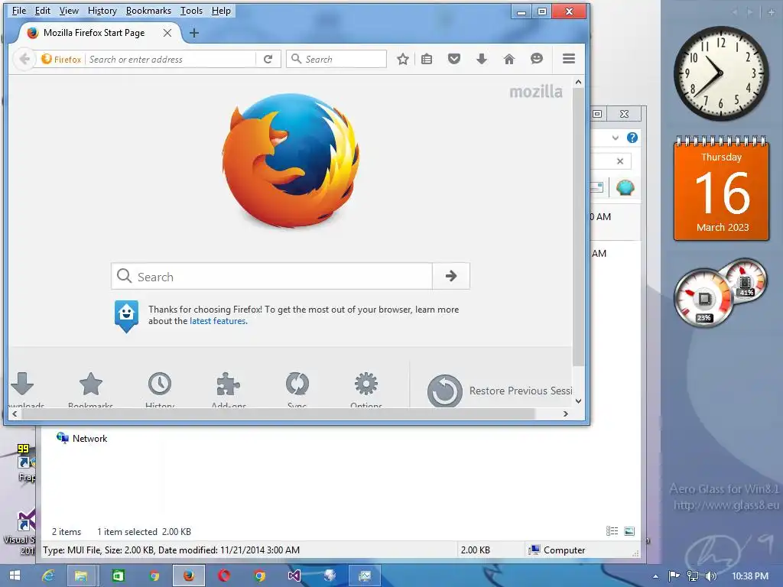
Task: Expand the Explorer ribbon chevron
Action: point(616,138)
